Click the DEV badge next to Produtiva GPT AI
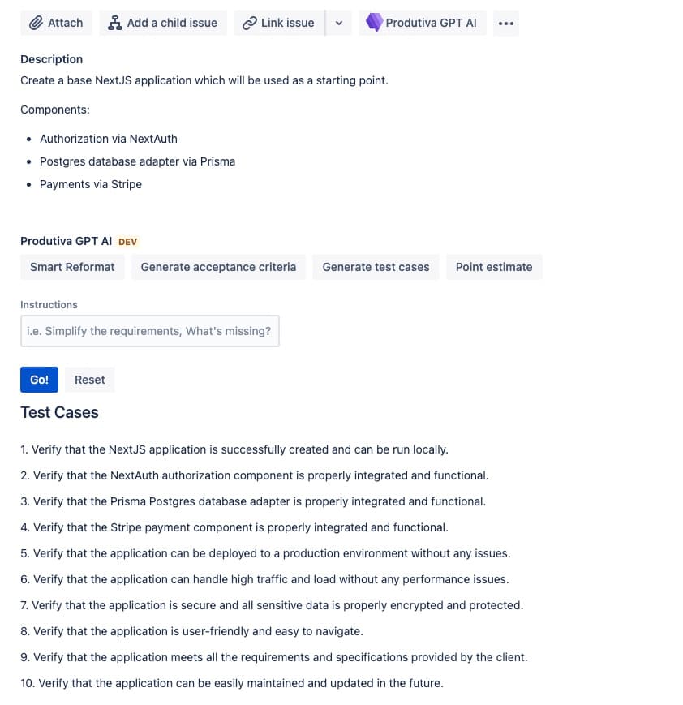 coord(127,241)
